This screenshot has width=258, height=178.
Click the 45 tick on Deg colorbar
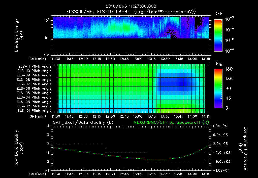tap(228, 98)
